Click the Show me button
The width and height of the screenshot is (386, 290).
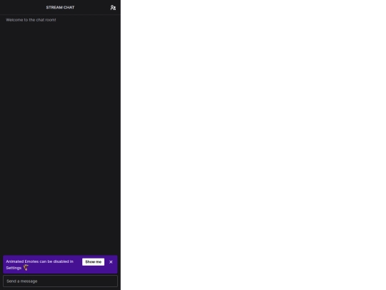[x=93, y=262]
